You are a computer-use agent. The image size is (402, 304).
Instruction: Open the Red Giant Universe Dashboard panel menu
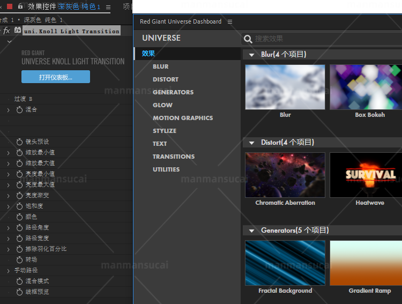[230, 22]
